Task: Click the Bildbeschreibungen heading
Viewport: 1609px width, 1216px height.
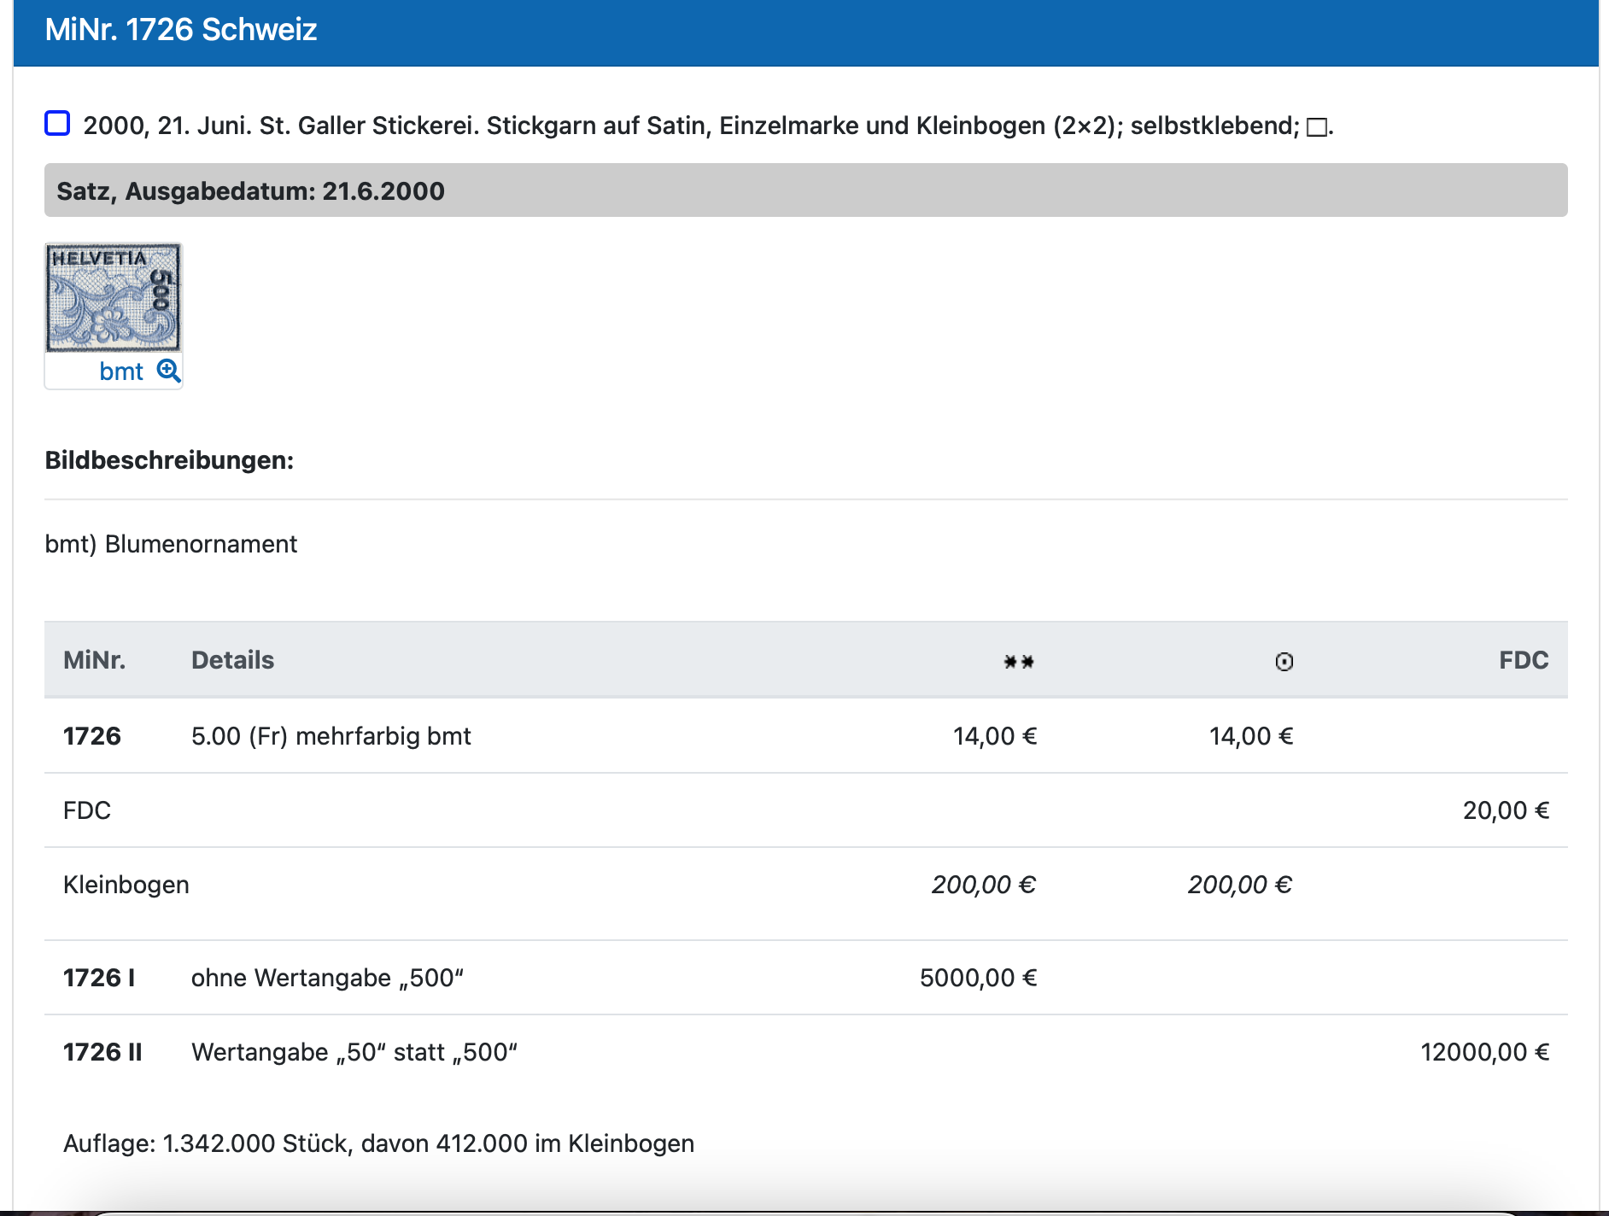Action: click(x=169, y=460)
